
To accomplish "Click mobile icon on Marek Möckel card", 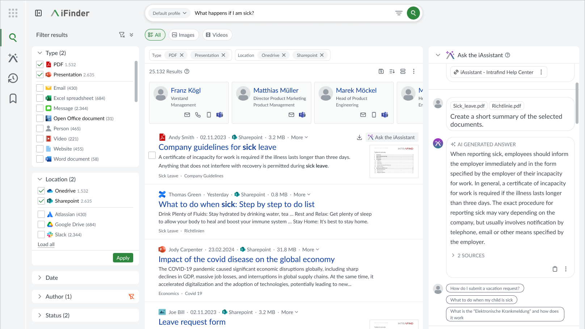I will [374, 115].
